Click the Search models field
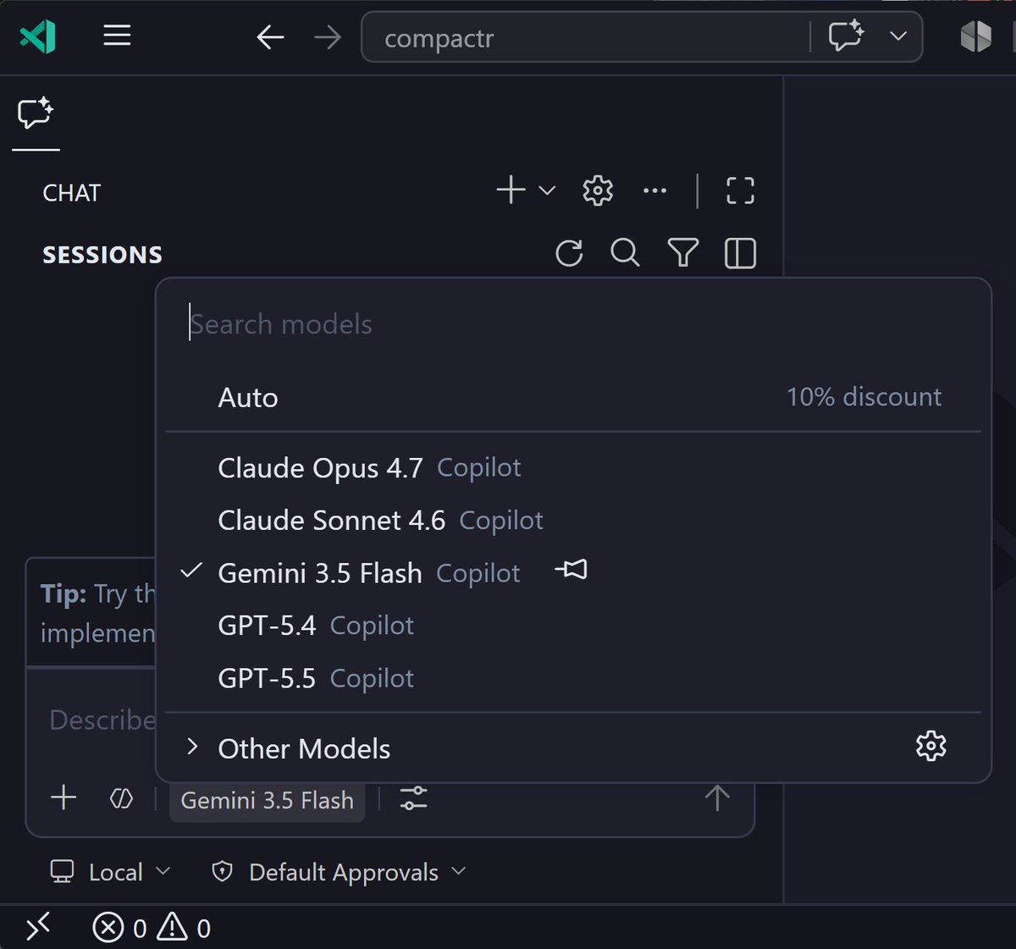 [573, 324]
